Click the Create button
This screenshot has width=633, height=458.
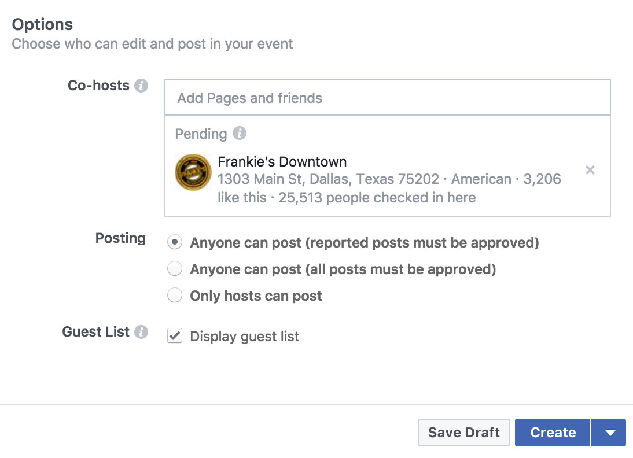click(553, 433)
